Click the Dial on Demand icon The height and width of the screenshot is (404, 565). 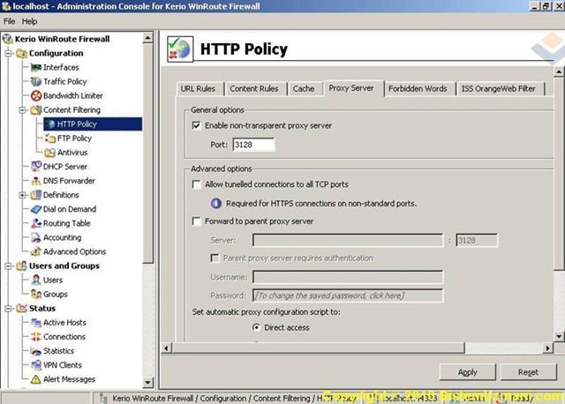(x=35, y=209)
